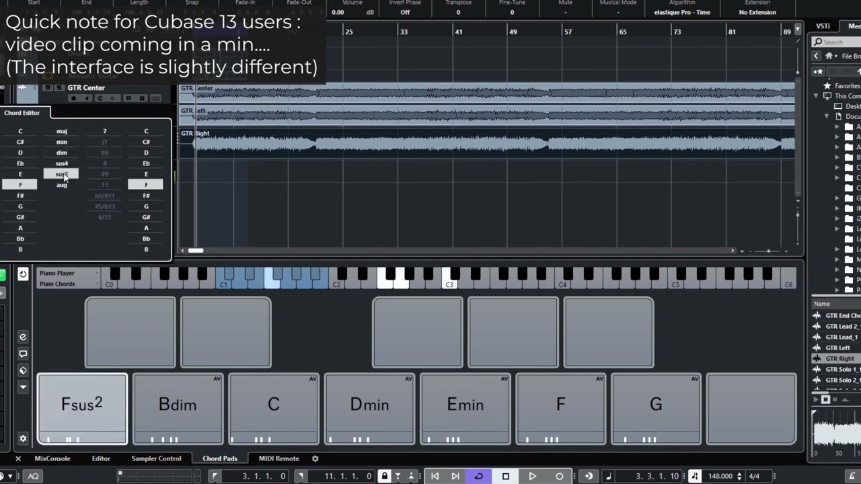The width and height of the screenshot is (861, 484).
Task: Trigger the C chord pad
Action: [x=273, y=409]
